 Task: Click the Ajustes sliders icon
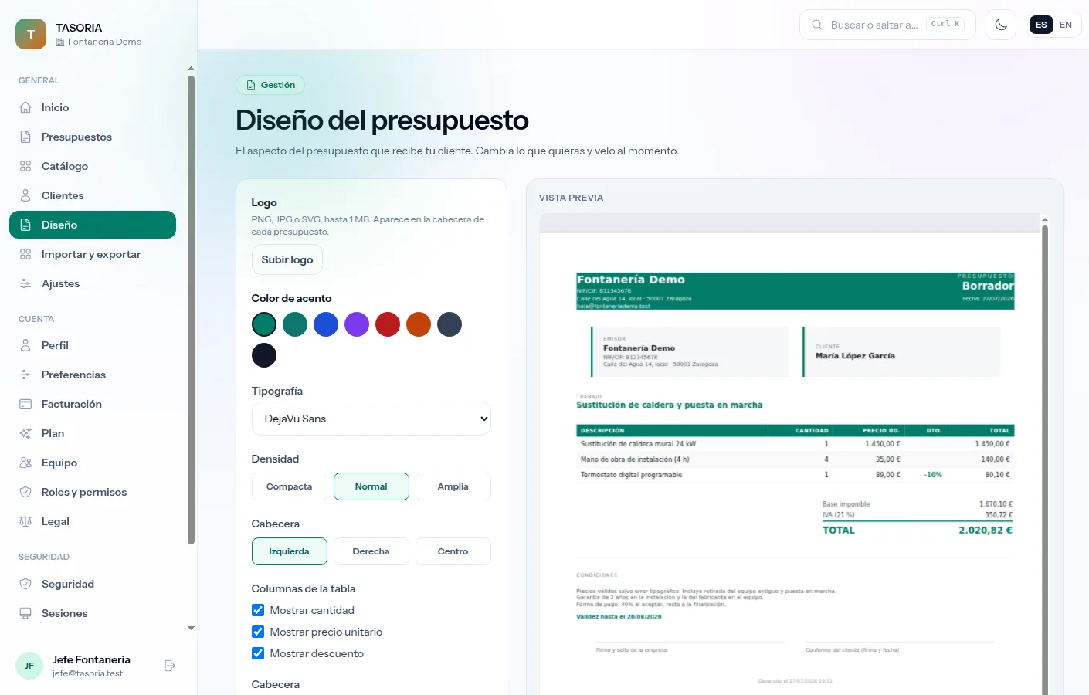coord(25,283)
